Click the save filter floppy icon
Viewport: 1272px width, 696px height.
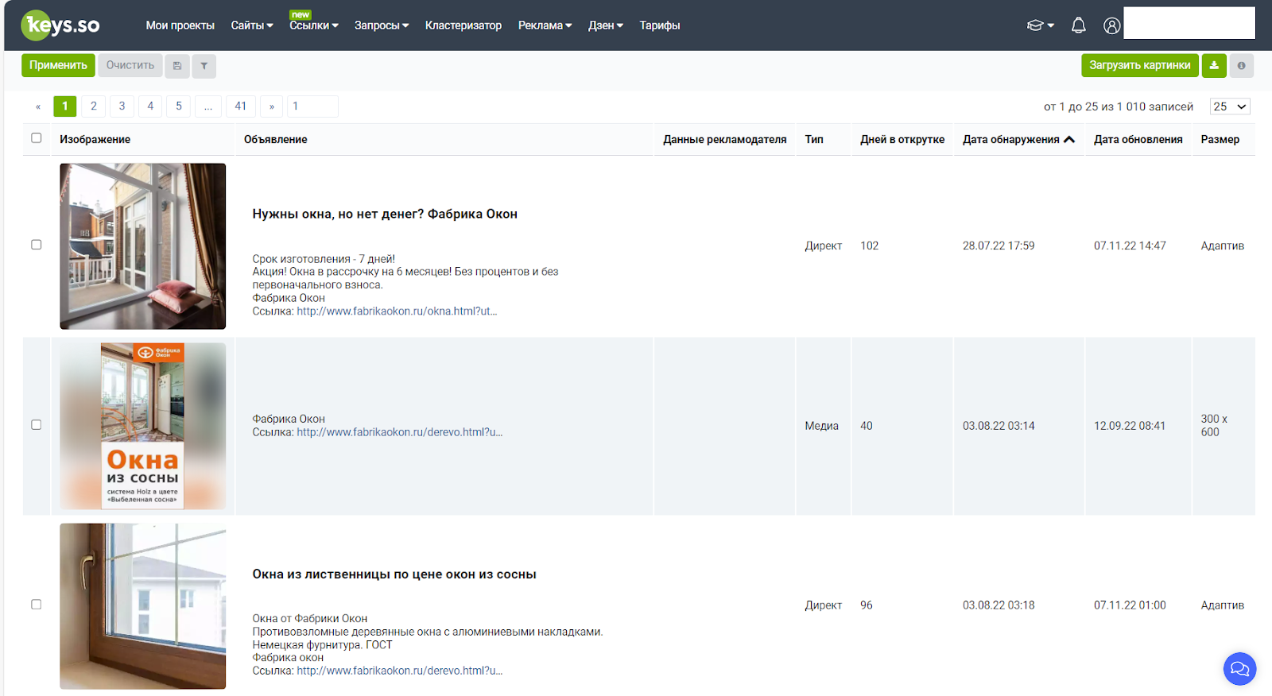click(177, 66)
